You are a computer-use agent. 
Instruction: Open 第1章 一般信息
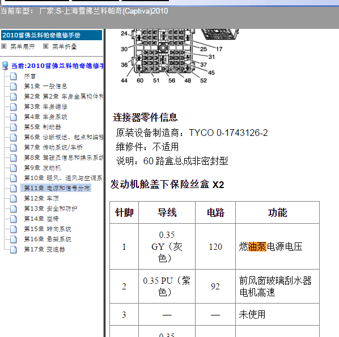[x=45, y=86]
